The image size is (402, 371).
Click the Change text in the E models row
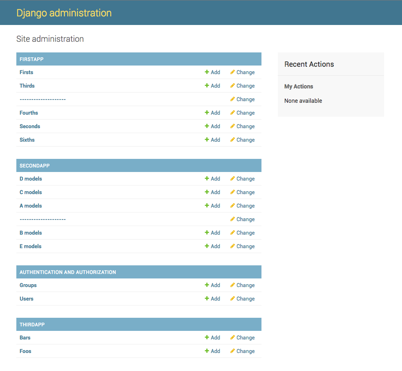coord(246,246)
